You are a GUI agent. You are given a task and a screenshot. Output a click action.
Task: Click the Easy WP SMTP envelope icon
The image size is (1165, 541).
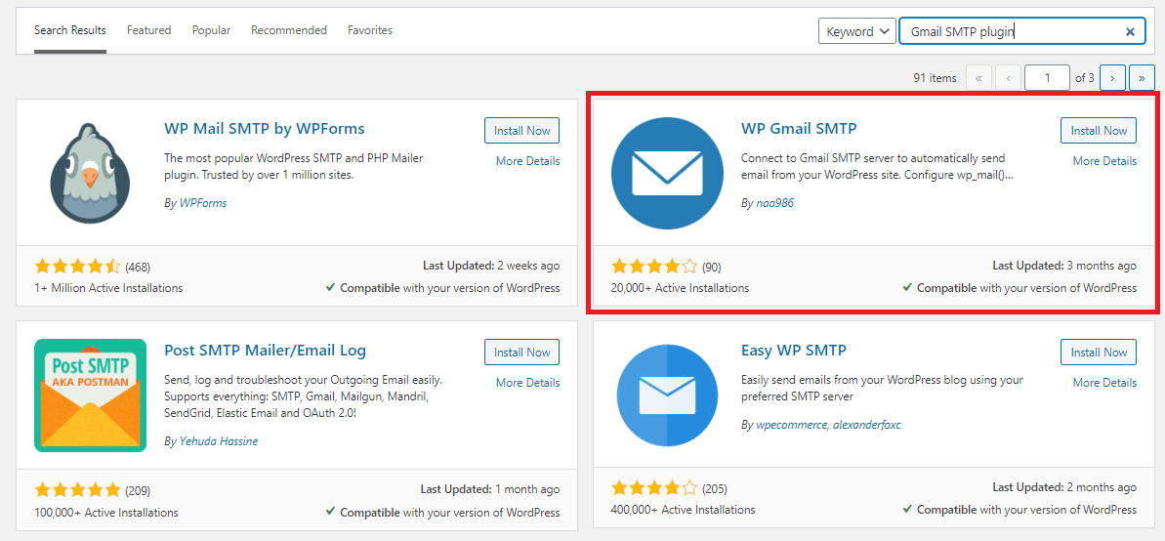[667, 395]
